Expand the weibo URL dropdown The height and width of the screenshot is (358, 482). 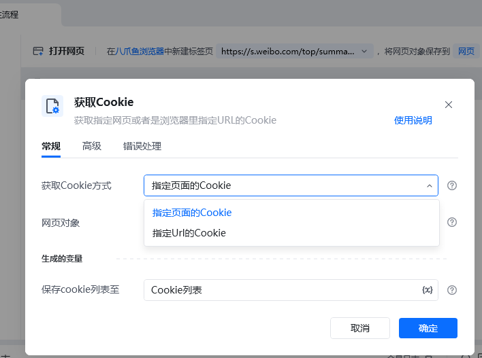click(x=364, y=51)
